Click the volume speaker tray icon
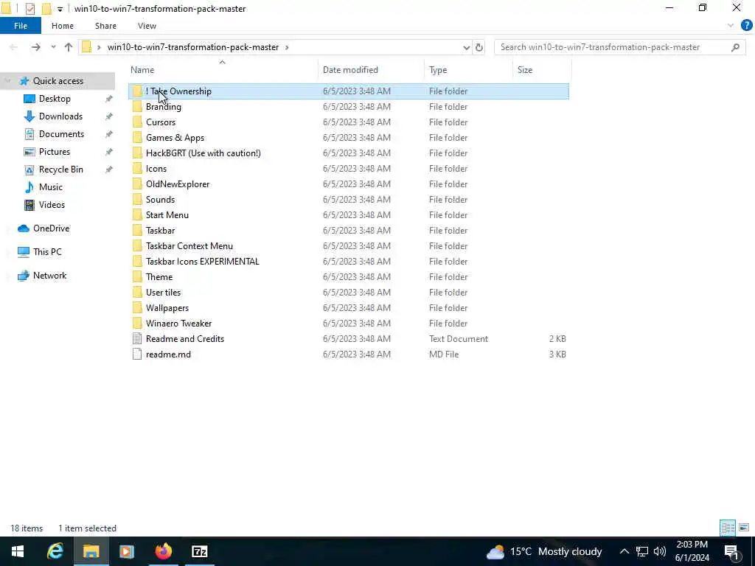This screenshot has height=566, width=755. 660,551
